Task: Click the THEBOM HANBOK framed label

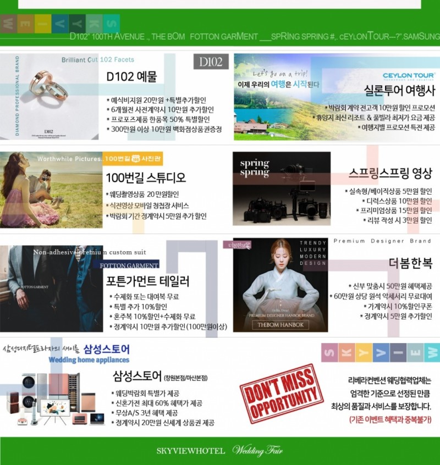Action: pos(280,325)
